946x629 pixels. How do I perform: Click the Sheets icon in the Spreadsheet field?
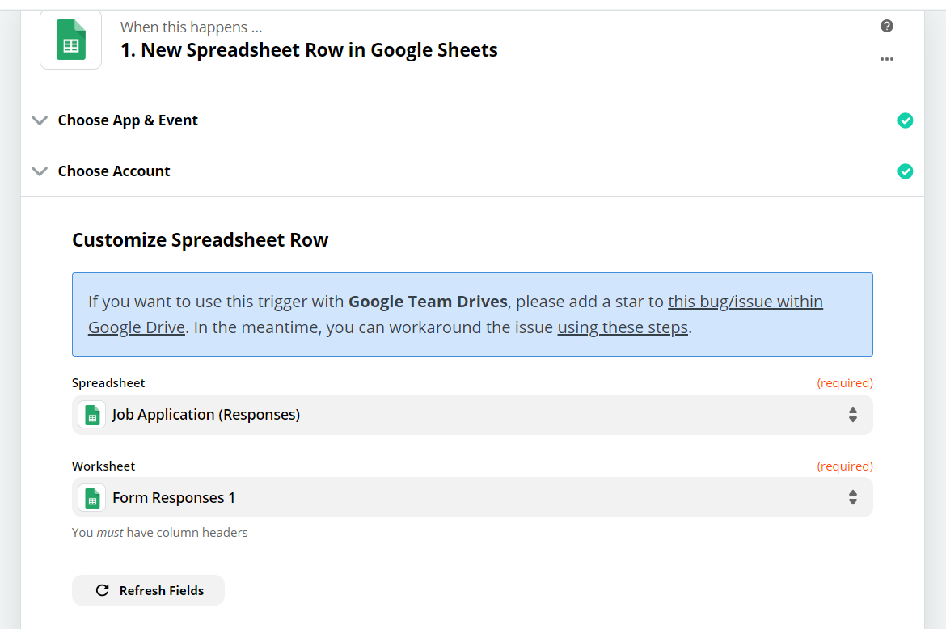(92, 415)
